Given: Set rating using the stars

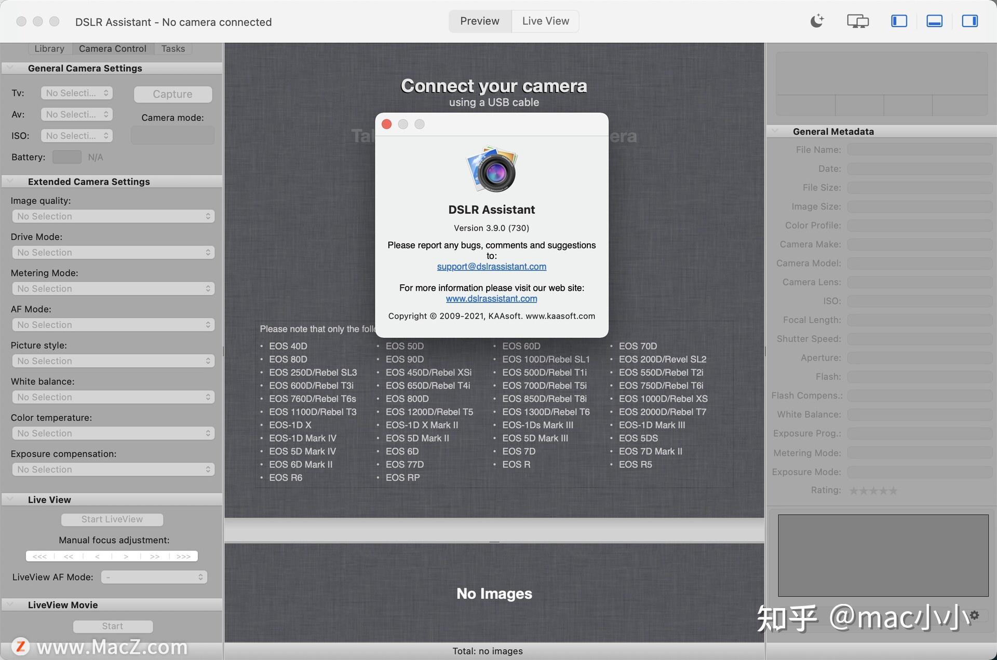Looking at the screenshot, I should pos(873,490).
